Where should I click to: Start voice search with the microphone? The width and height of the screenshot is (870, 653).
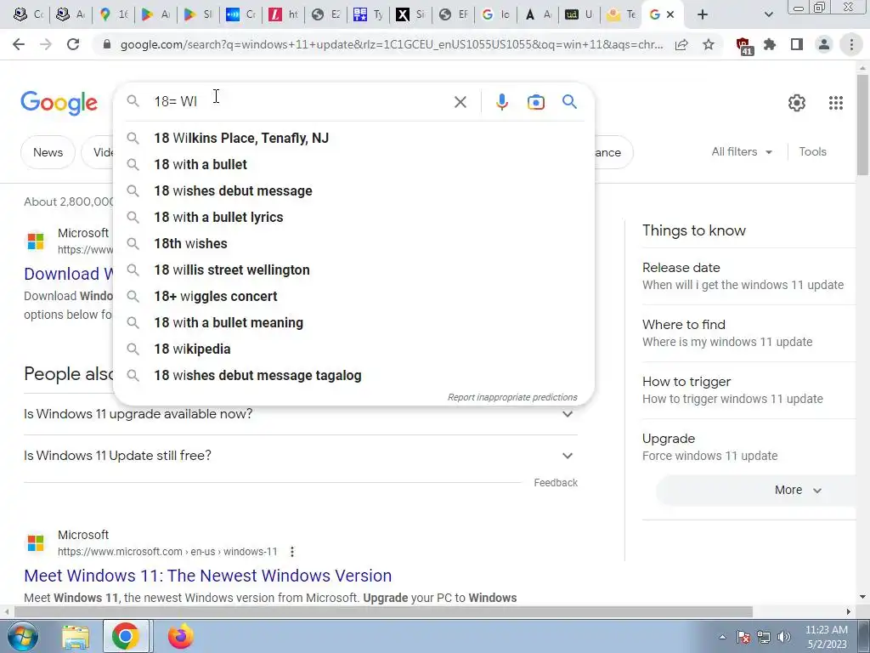coord(501,102)
